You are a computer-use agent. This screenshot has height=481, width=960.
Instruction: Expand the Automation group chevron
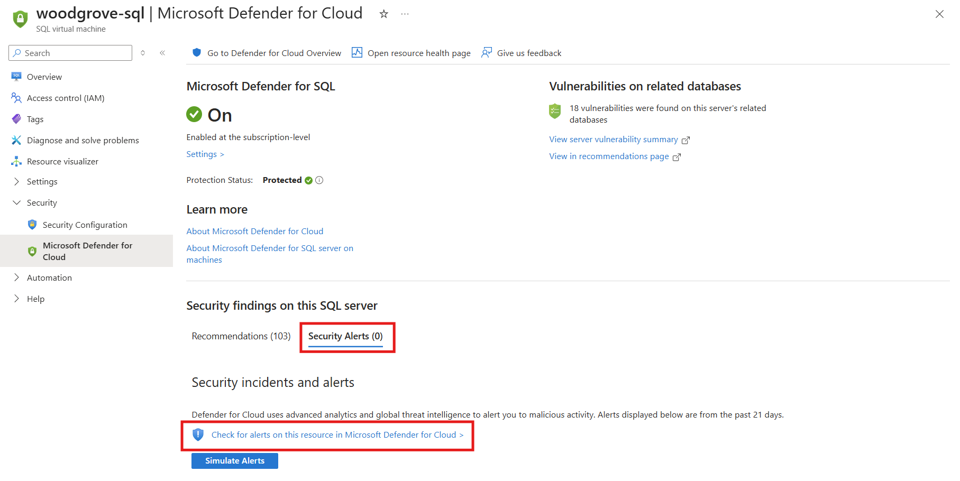coord(16,277)
